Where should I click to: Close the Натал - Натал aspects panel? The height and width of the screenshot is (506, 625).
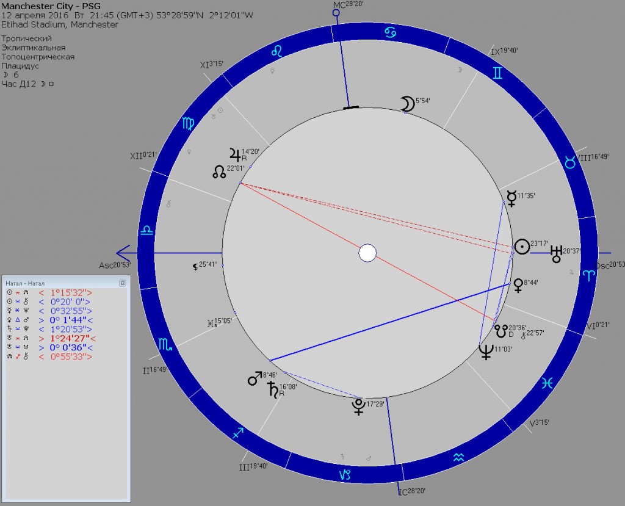(122, 283)
